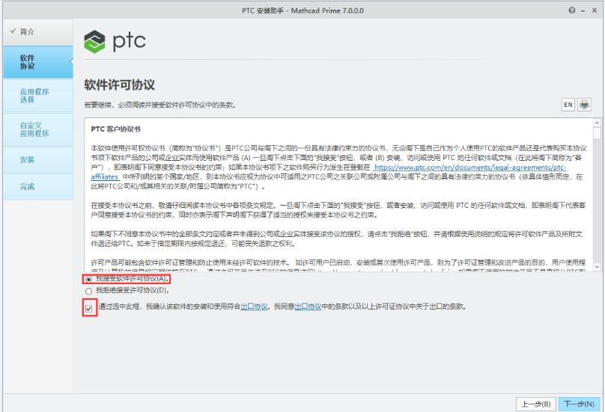Click the heading 软件许可协议
The image size is (605, 412).
coord(119,84)
